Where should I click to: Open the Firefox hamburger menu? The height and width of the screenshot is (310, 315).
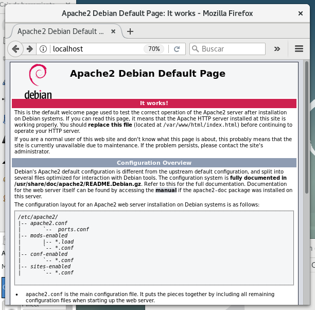pos(299,49)
